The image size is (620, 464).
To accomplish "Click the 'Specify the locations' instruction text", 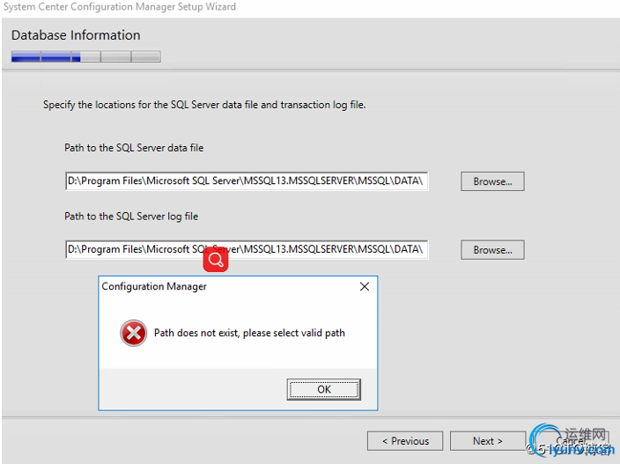I will click(x=204, y=105).
